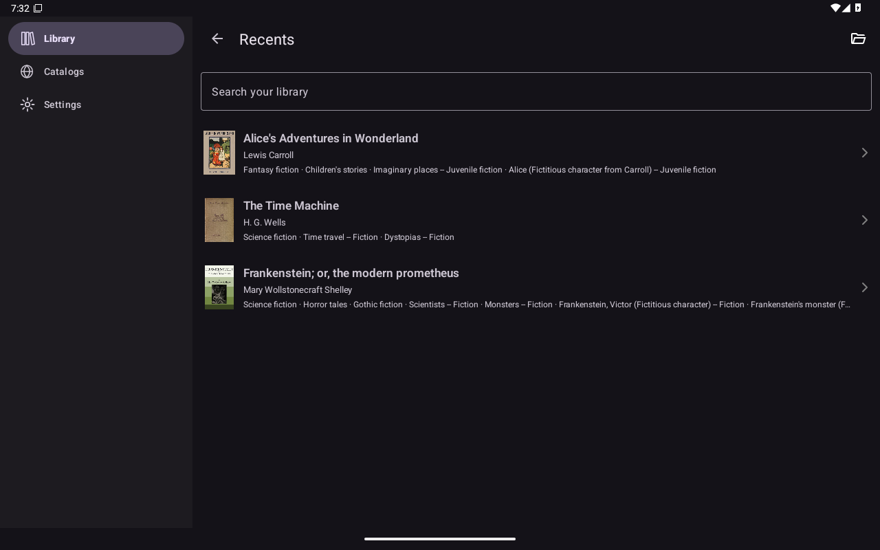Open The Time Machine cover thumbnail

(219, 220)
